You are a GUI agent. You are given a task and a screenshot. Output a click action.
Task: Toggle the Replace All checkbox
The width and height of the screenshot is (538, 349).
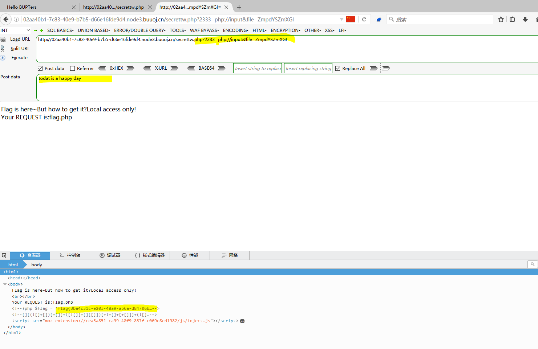pos(338,69)
